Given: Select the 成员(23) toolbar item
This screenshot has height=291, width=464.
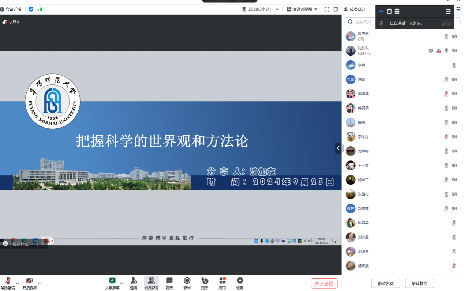Looking at the screenshot, I should tap(151, 283).
